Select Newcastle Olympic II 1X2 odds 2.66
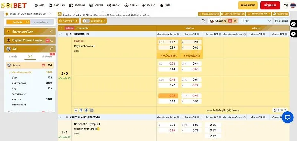The height and width of the screenshot is (141, 297). (213, 125)
